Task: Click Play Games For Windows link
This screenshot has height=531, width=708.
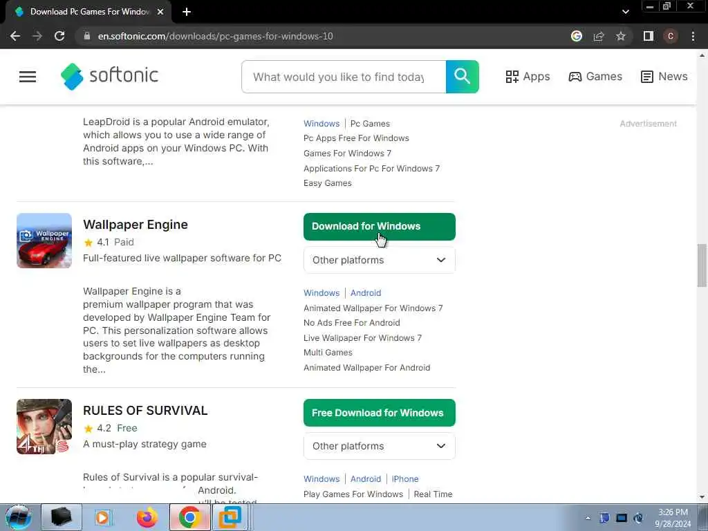Action: click(x=353, y=494)
